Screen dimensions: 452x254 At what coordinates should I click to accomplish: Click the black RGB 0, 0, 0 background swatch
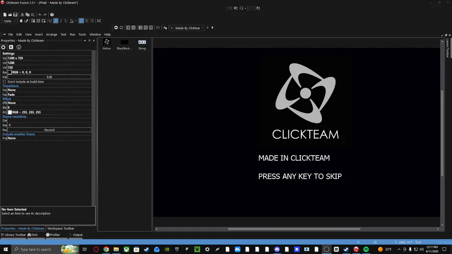click(x=10, y=72)
